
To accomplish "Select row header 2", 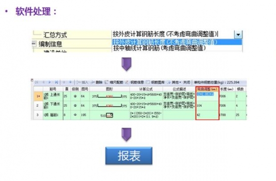I will click(x=38, y=106).
